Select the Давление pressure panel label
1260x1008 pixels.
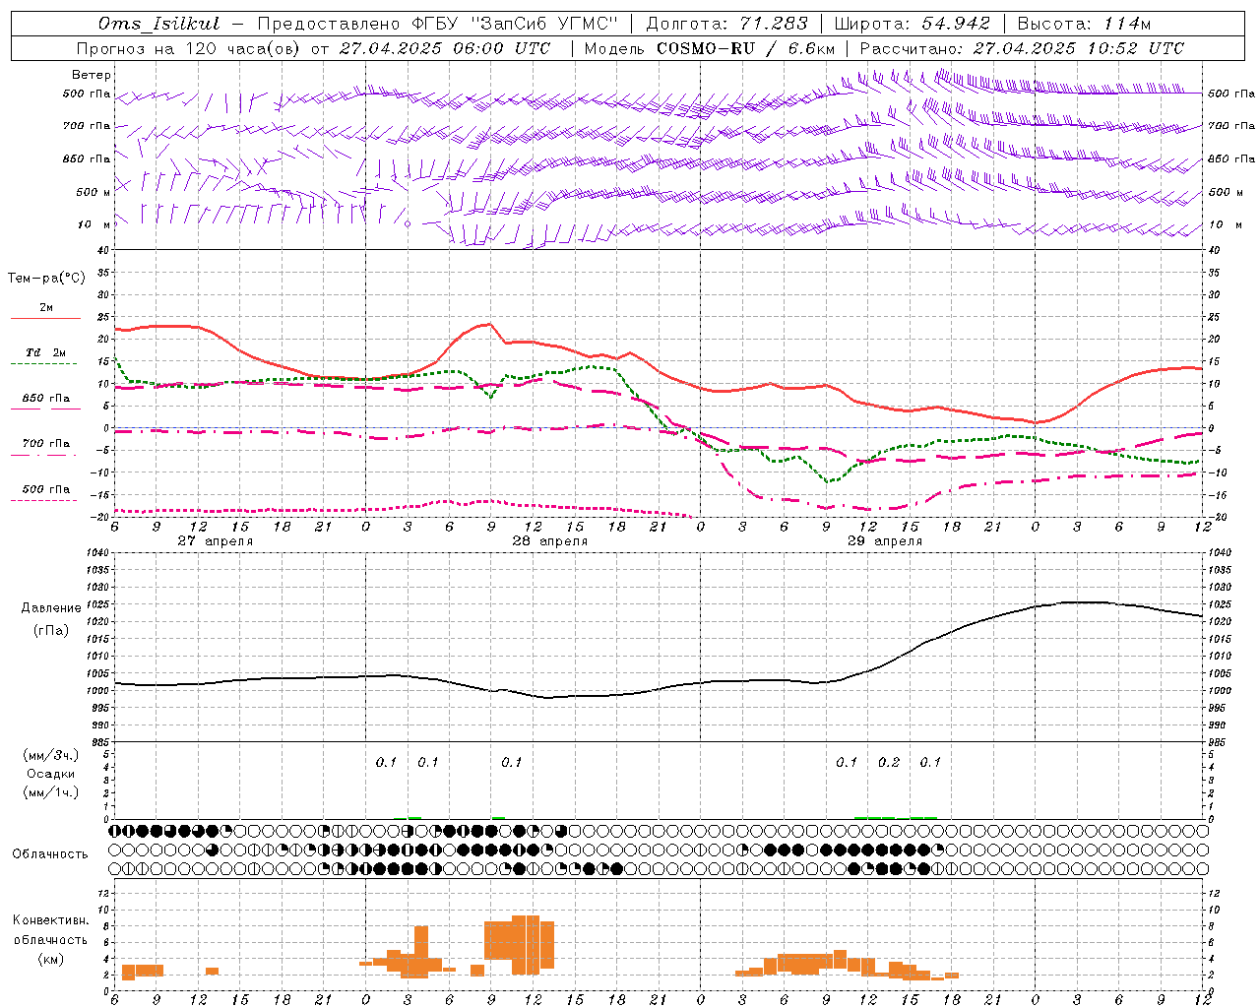[51, 608]
